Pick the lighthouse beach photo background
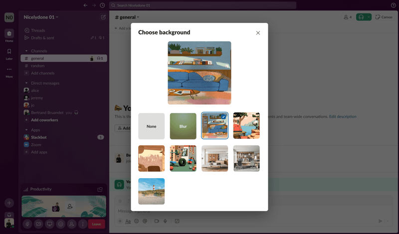The height and width of the screenshot is (234, 399). [152, 191]
